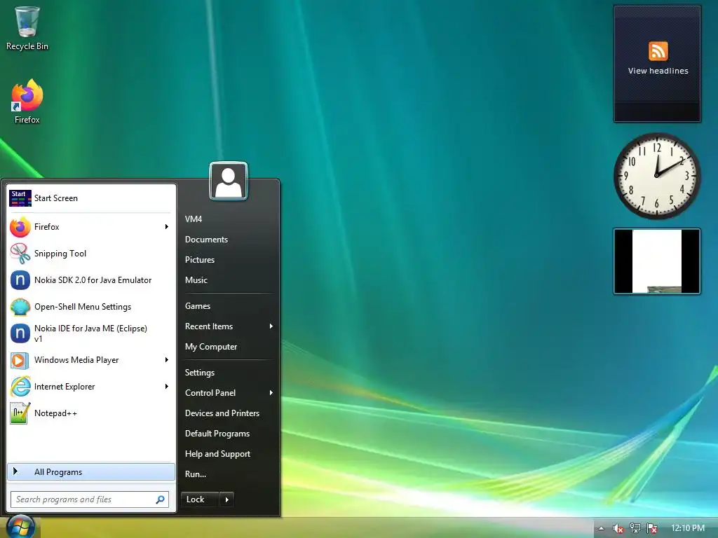Show hidden tray icons arrow
This screenshot has height=538, width=718.
click(601, 528)
